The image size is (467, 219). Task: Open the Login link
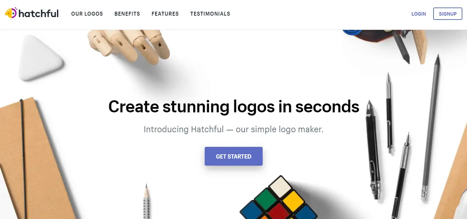[419, 14]
